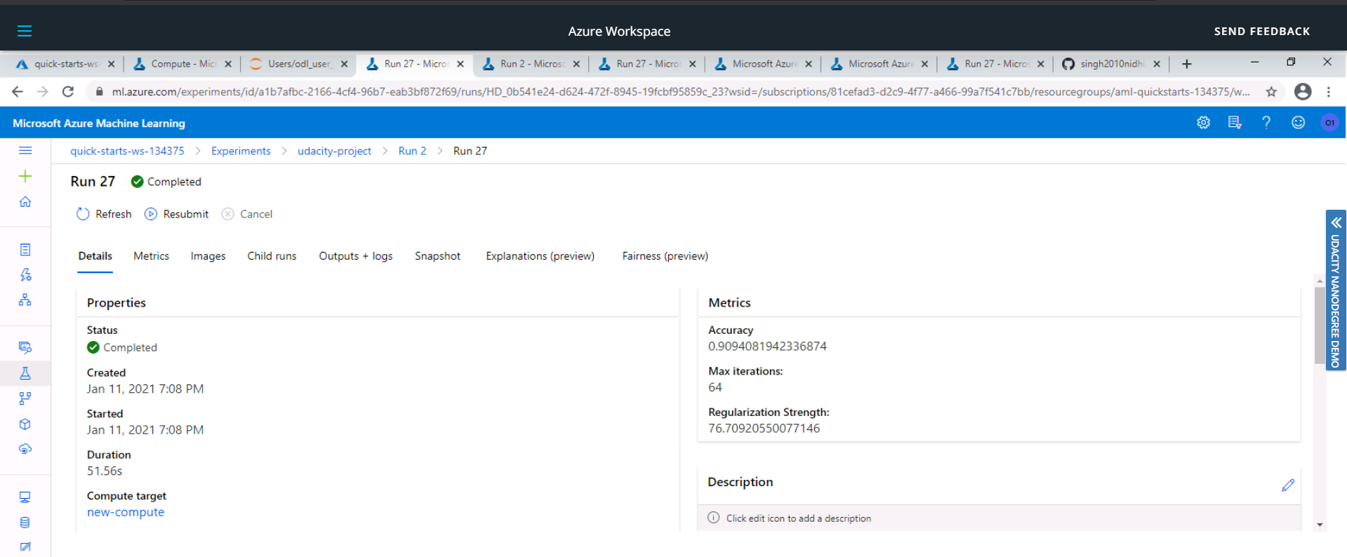Open Experiments breadcrumb link
Image resolution: width=1347 pixels, height=557 pixels.
(241, 151)
